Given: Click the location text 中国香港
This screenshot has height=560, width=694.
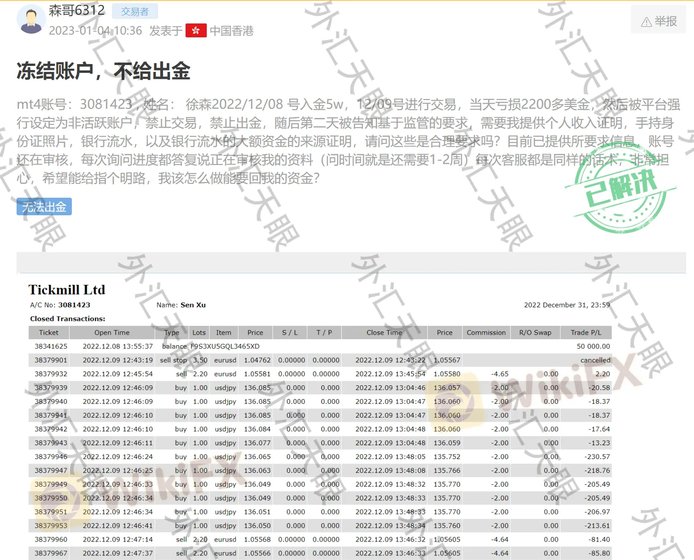Looking at the screenshot, I should (x=232, y=31).
